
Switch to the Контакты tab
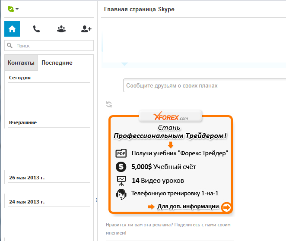[x=21, y=63]
